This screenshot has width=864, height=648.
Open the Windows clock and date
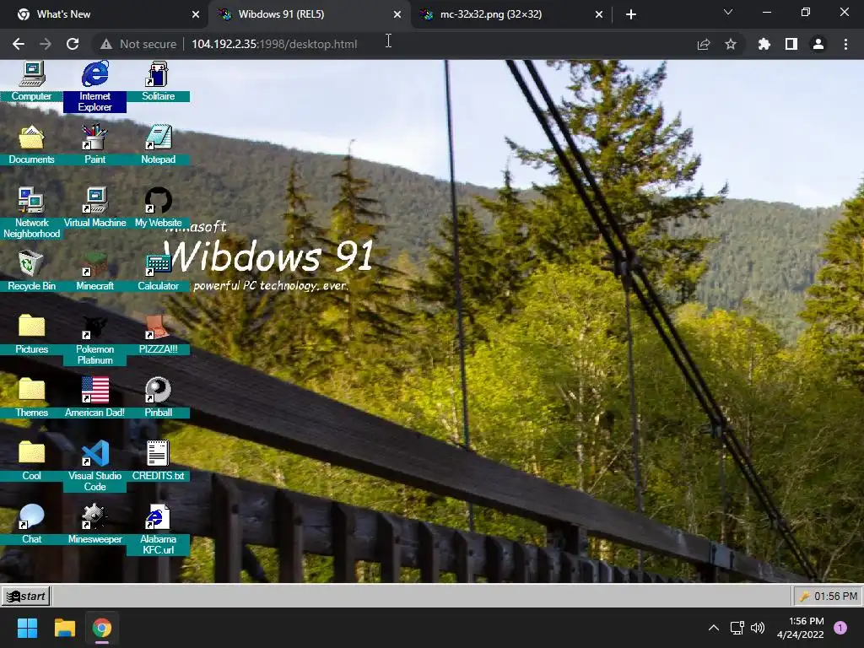pos(800,628)
